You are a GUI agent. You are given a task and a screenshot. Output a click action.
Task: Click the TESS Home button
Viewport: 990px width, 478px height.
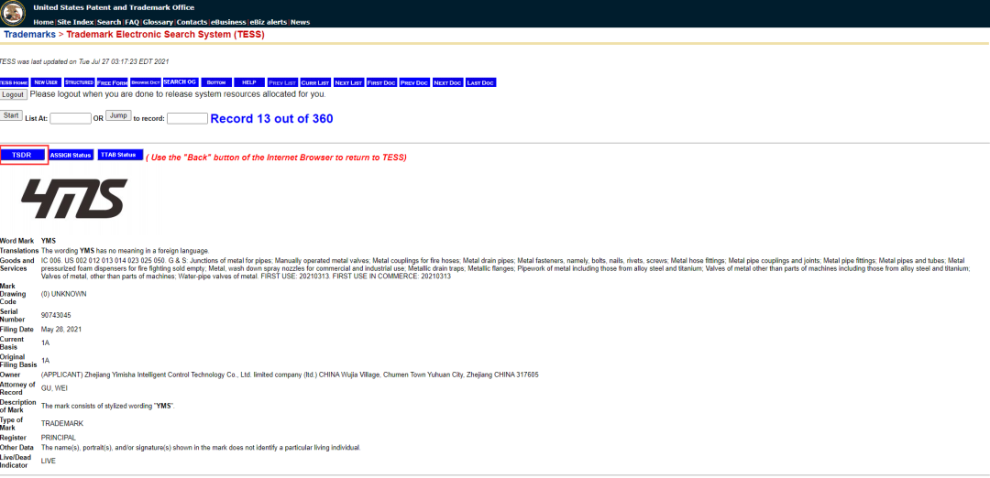pyautogui.click(x=14, y=82)
